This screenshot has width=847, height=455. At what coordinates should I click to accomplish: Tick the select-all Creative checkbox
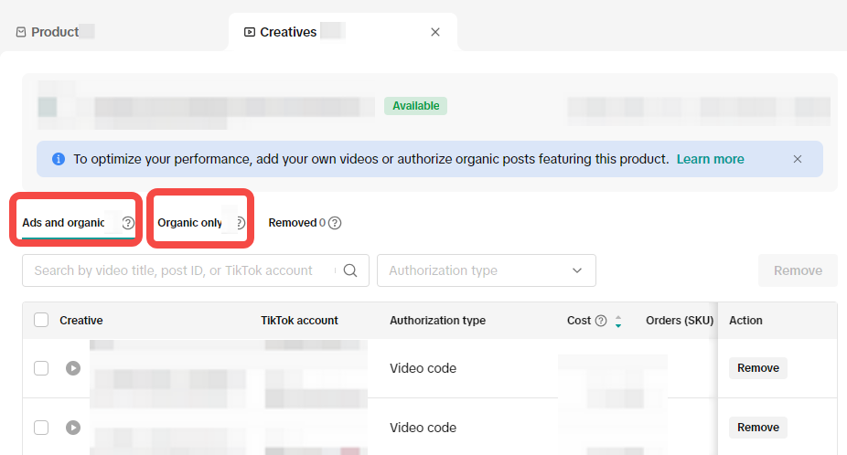click(41, 320)
